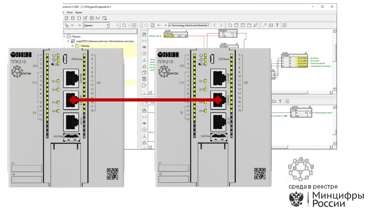Collapse the Проект tree node
Viewport: 373px width, 213px height.
pos(63,36)
